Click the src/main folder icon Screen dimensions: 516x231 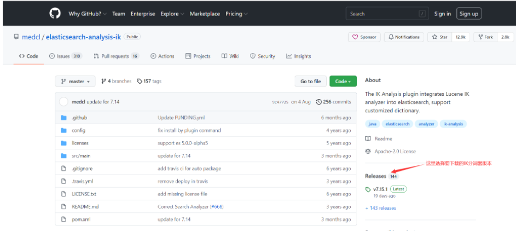[x=64, y=155]
